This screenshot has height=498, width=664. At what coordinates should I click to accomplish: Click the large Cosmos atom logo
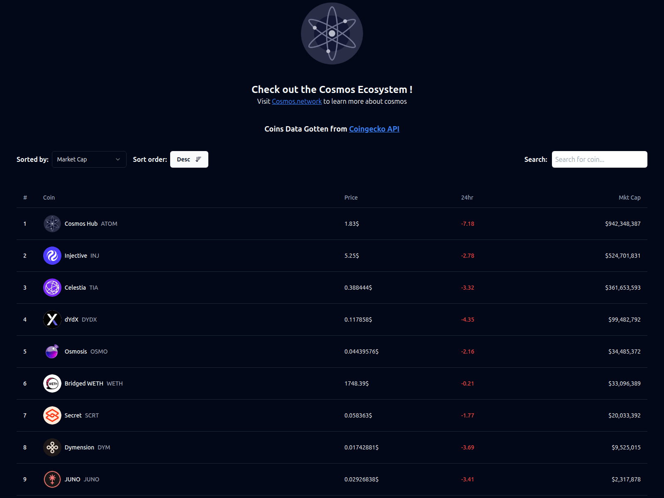tap(332, 34)
